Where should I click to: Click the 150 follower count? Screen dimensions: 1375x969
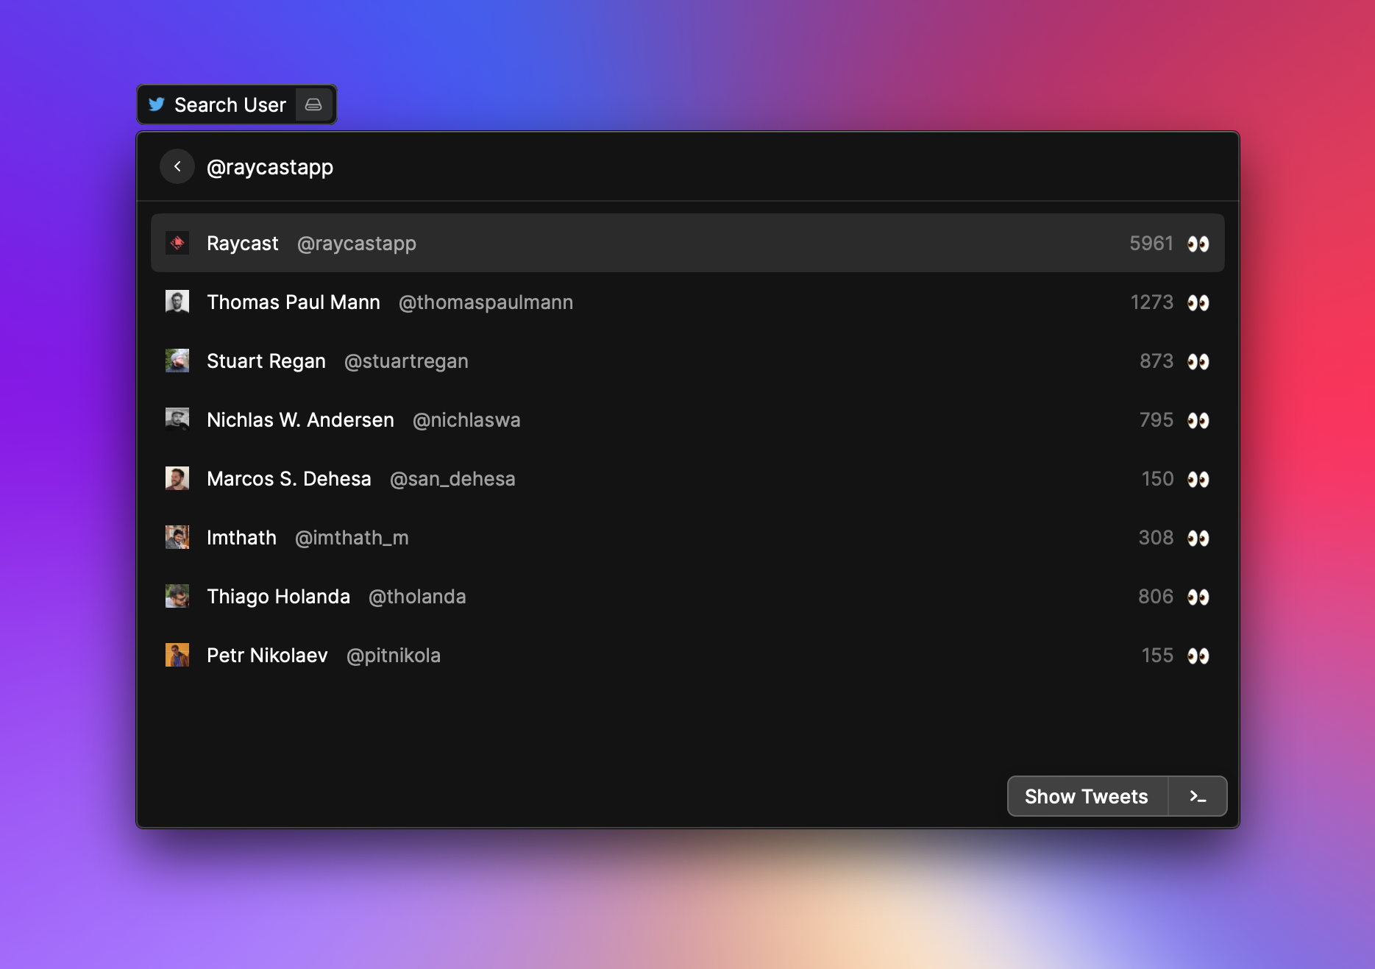[1157, 479]
